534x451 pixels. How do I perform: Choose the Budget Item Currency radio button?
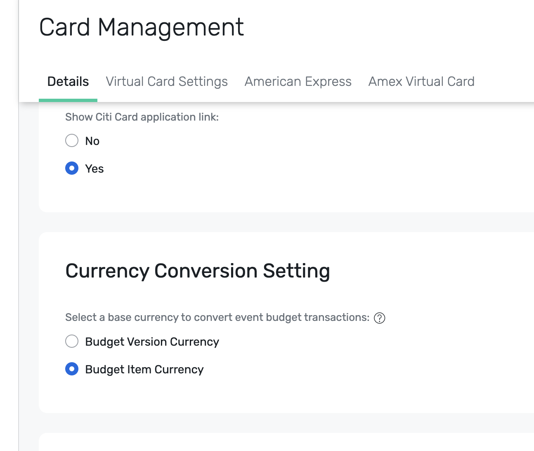click(x=72, y=369)
